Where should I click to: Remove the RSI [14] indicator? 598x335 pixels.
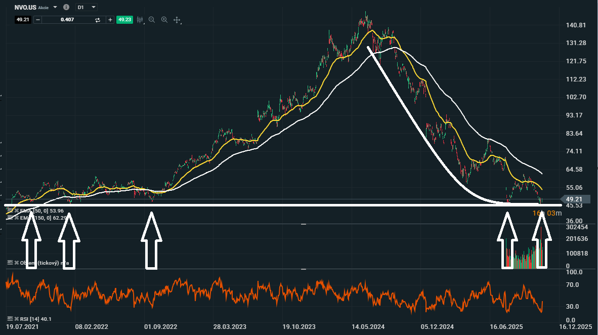17,319
